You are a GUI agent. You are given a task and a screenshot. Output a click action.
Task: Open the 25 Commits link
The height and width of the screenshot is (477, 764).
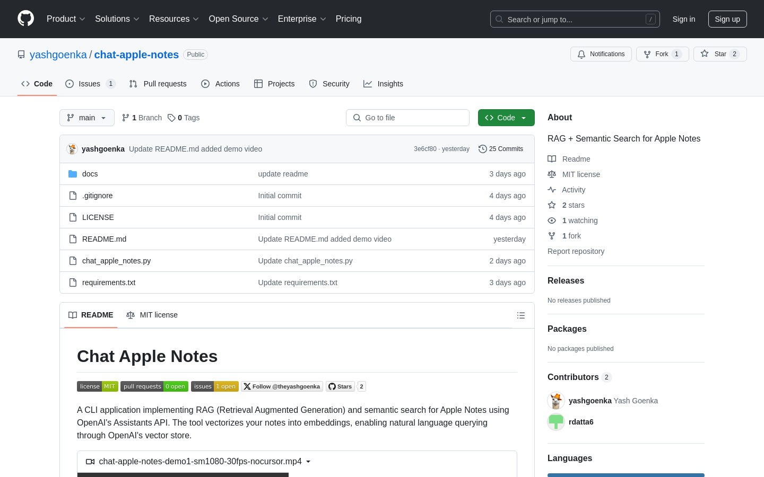[501, 149]
